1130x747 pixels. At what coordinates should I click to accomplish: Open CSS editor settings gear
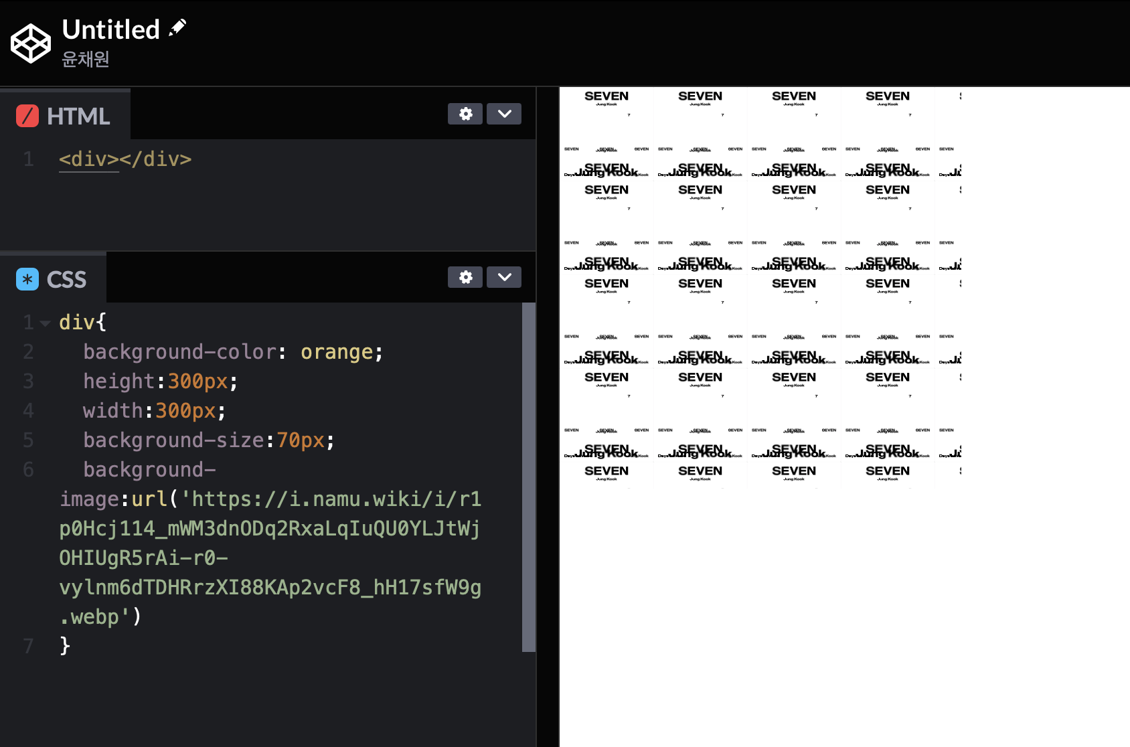click(465, 277)
